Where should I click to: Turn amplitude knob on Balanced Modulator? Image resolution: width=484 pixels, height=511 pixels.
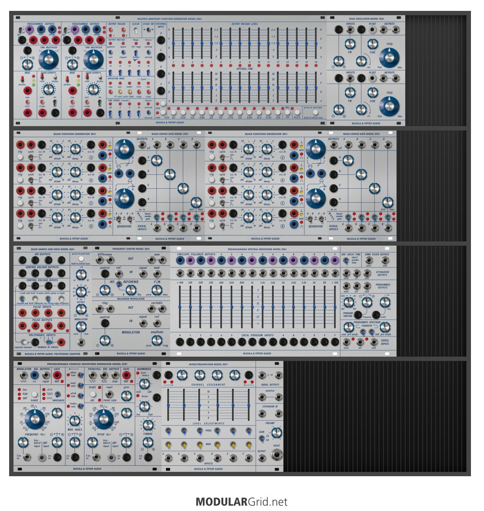157,340
